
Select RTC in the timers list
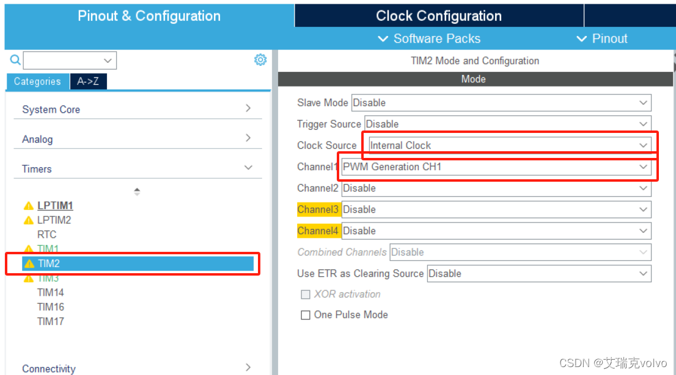pyautogui.click(x=46, y=234)
